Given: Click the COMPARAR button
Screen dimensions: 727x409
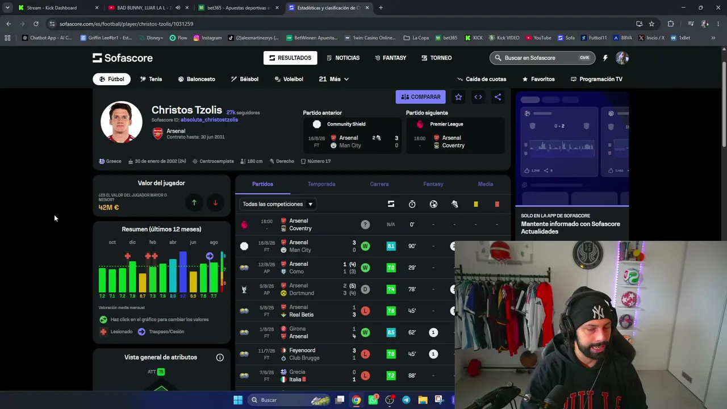Looking at the screenshot, I should [421, 97].
